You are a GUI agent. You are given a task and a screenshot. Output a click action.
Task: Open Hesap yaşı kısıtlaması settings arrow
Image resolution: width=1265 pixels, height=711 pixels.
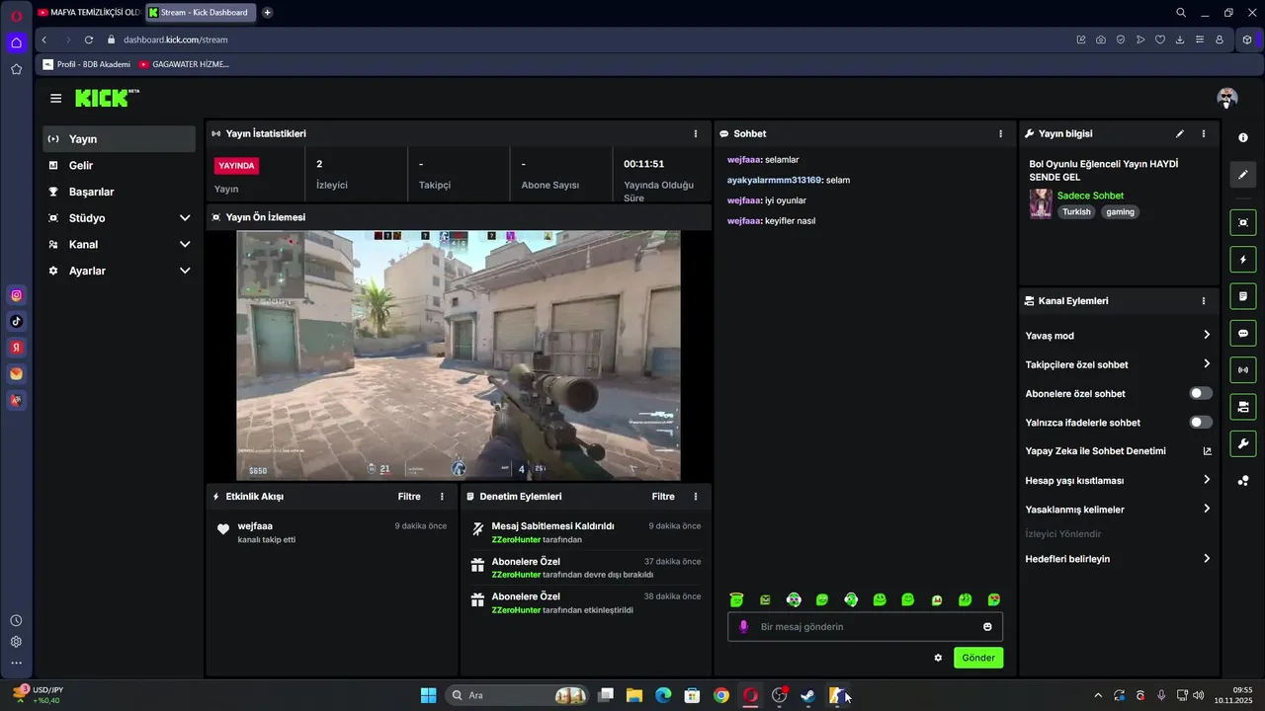click(1207, 480)
